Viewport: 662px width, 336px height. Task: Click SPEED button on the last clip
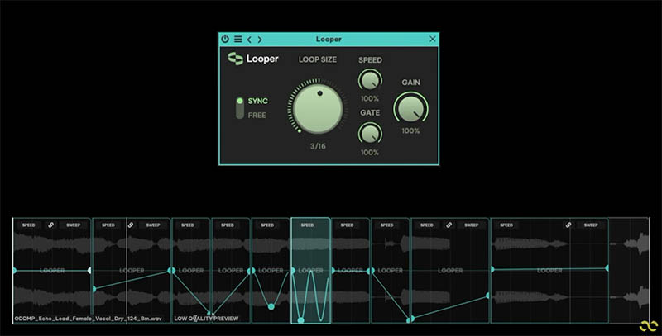pos(506,225)
